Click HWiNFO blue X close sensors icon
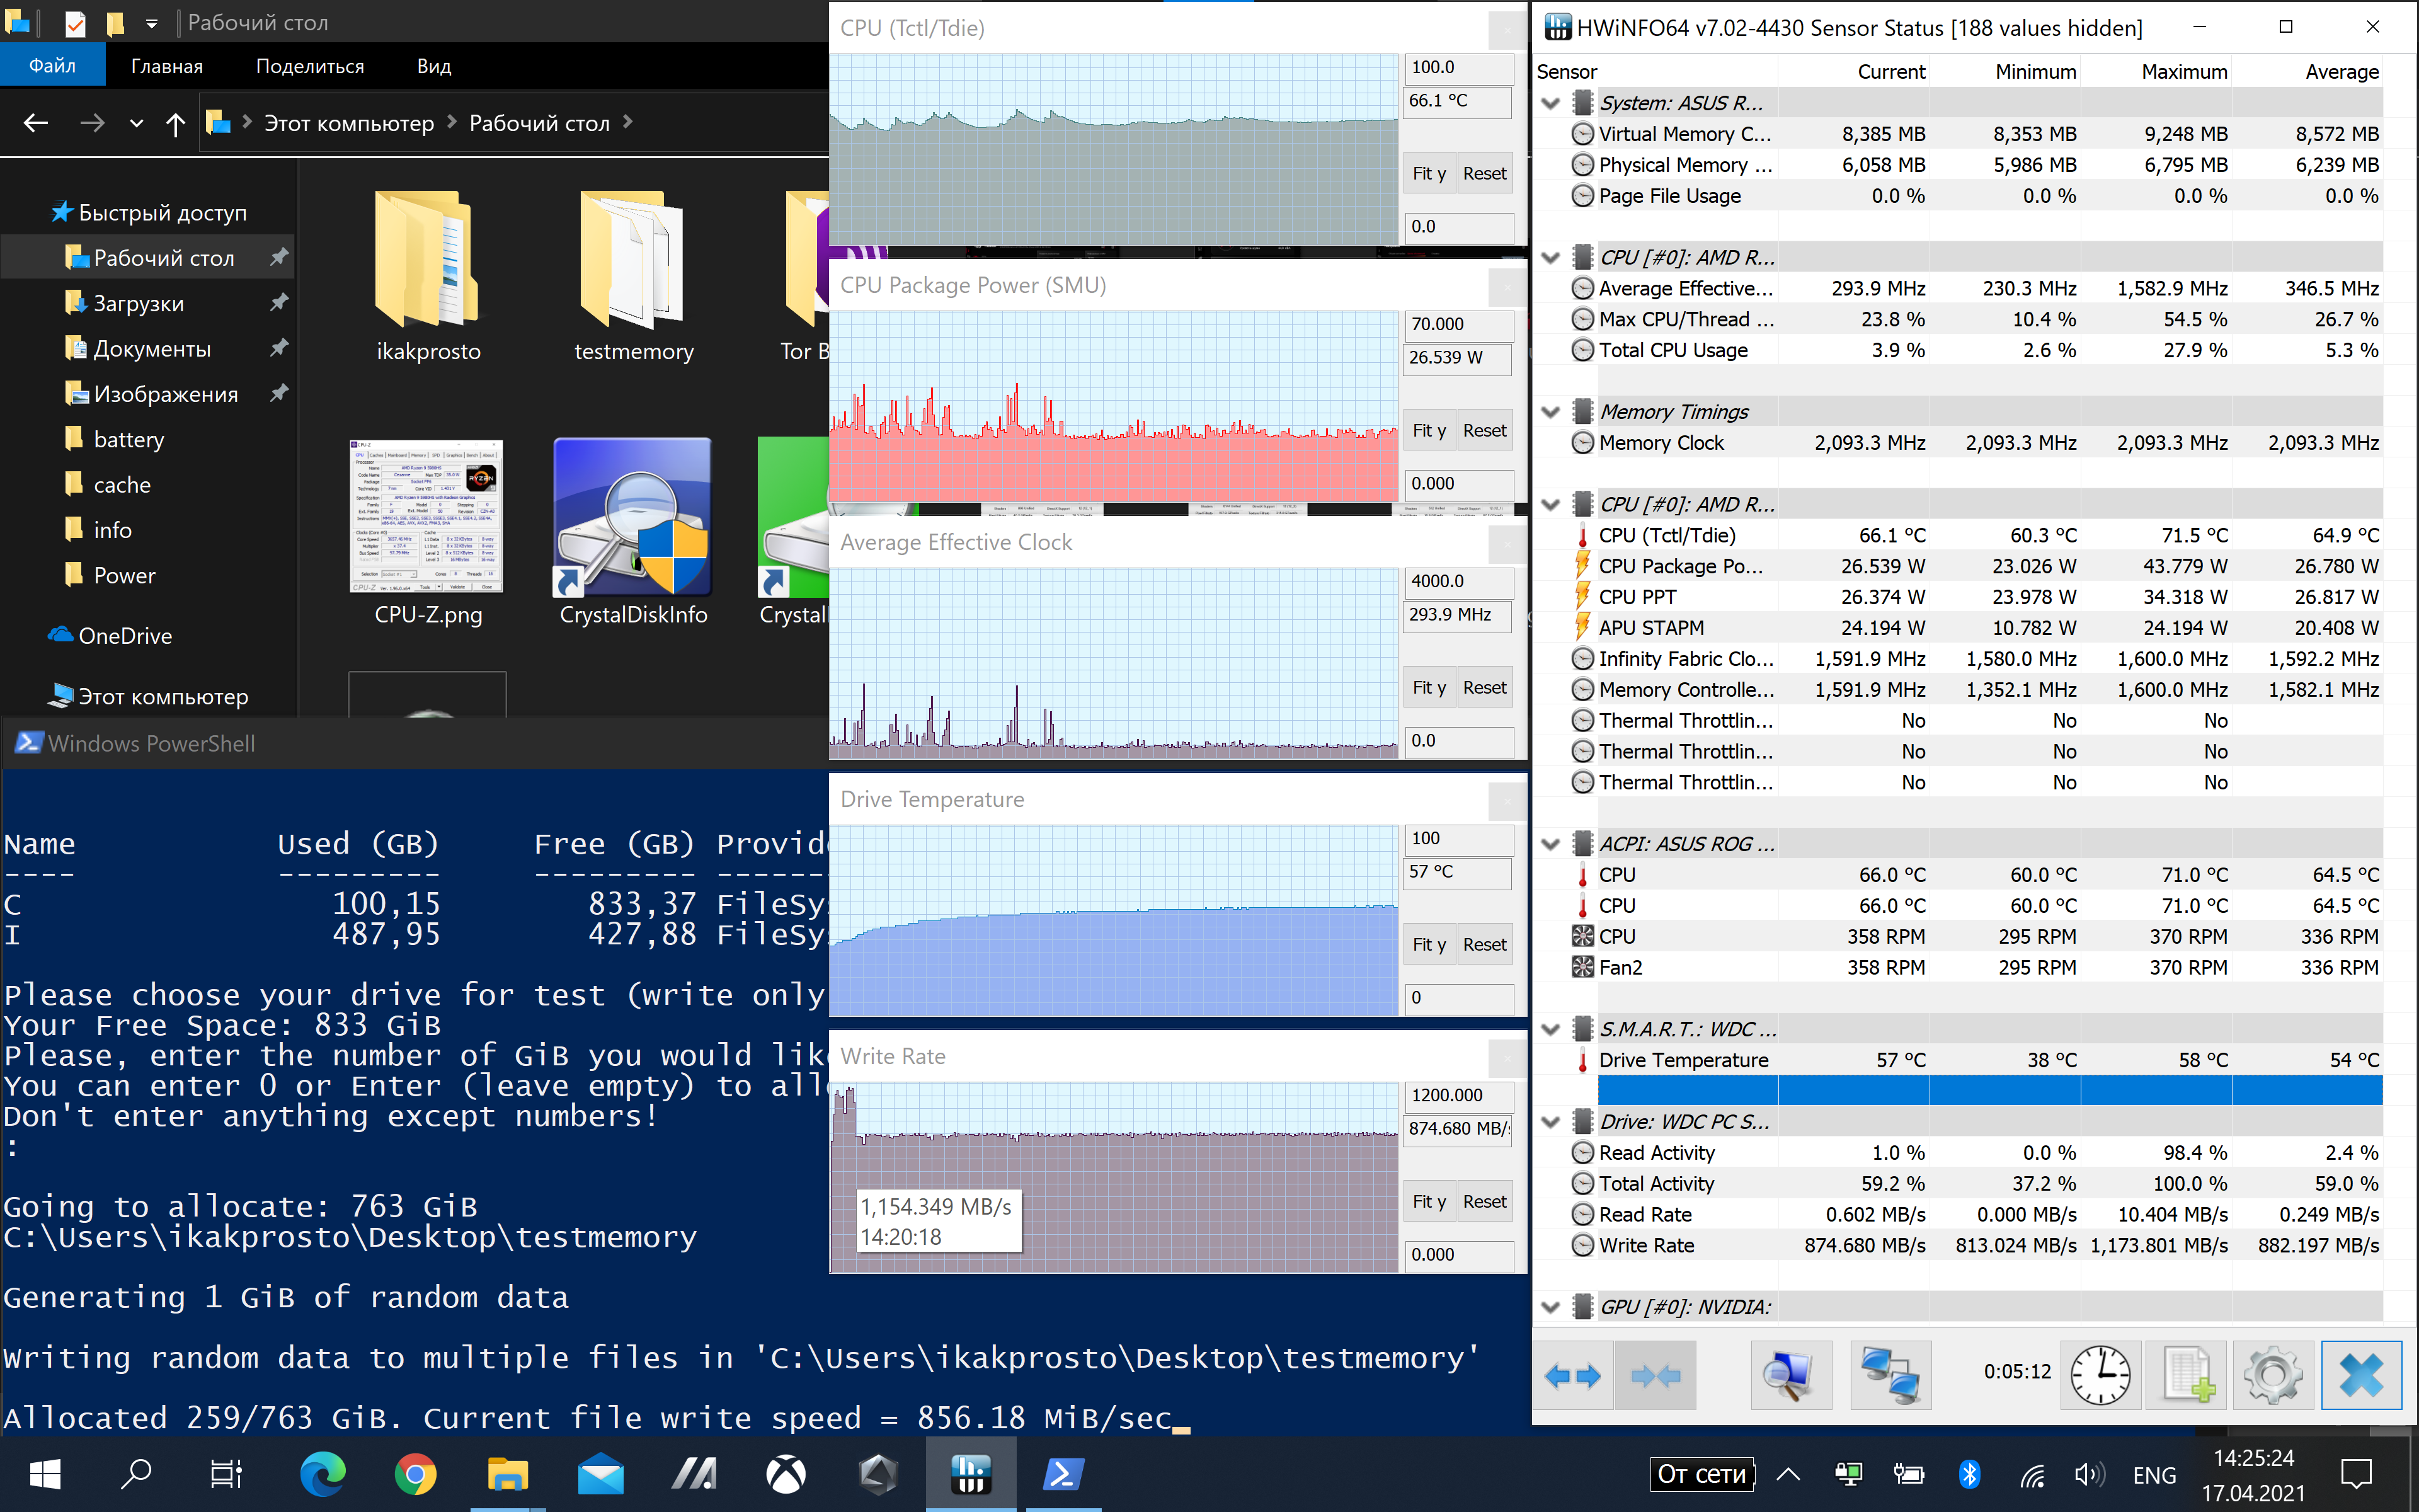 pos(2361,1376)
